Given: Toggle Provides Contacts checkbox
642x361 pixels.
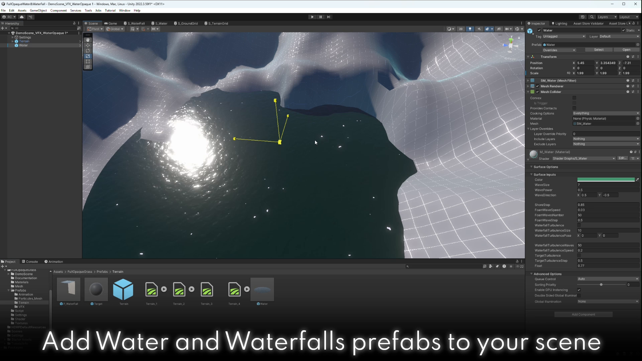Looking at the screenshot, I should (574, 108).
